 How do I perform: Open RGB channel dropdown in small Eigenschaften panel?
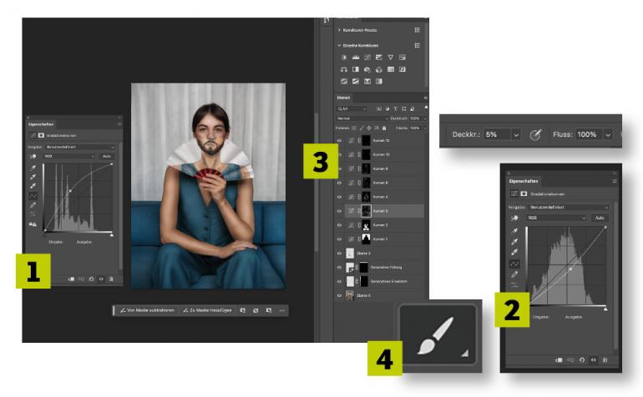point(69,156)
